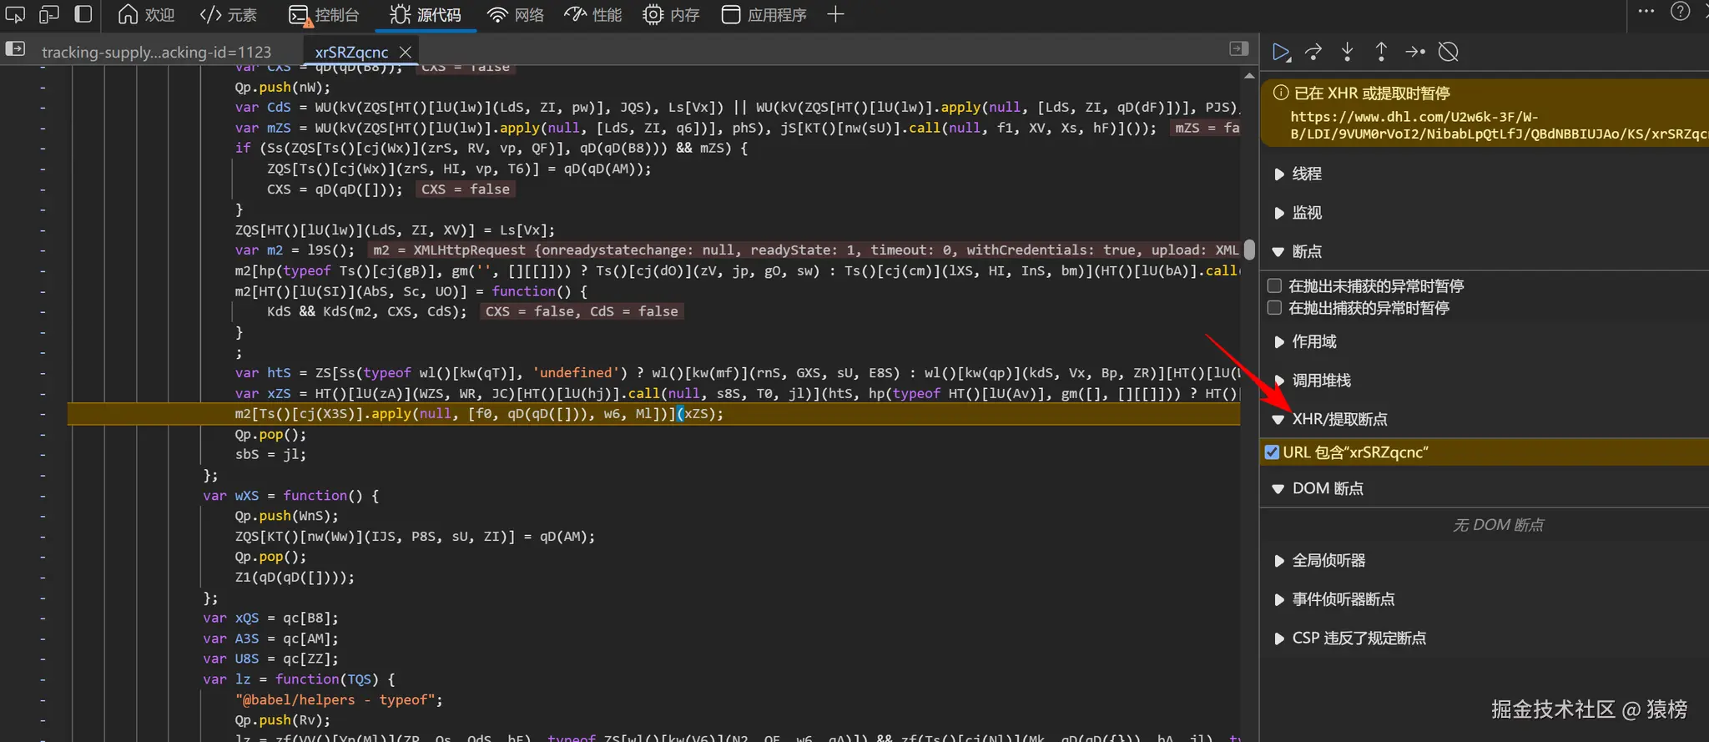1709x742 pixels.
Task: Click the help question mark icon
Action: click(x=1681, y=12)
